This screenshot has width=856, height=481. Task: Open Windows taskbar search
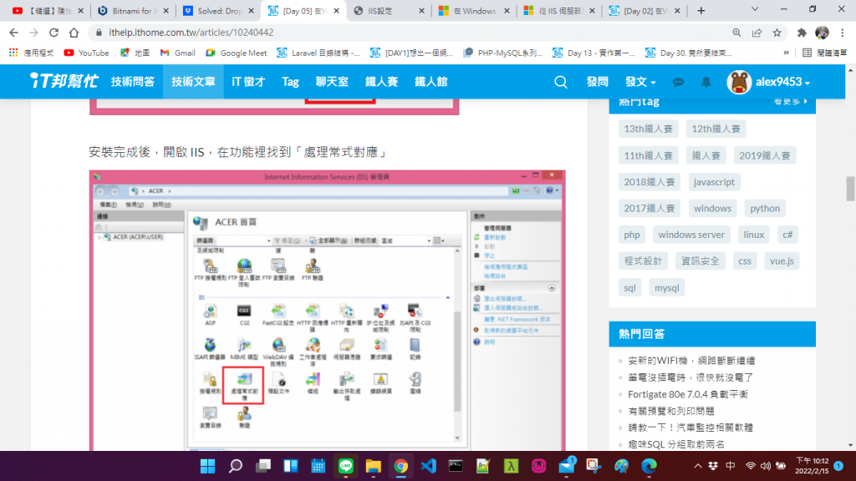235,466
